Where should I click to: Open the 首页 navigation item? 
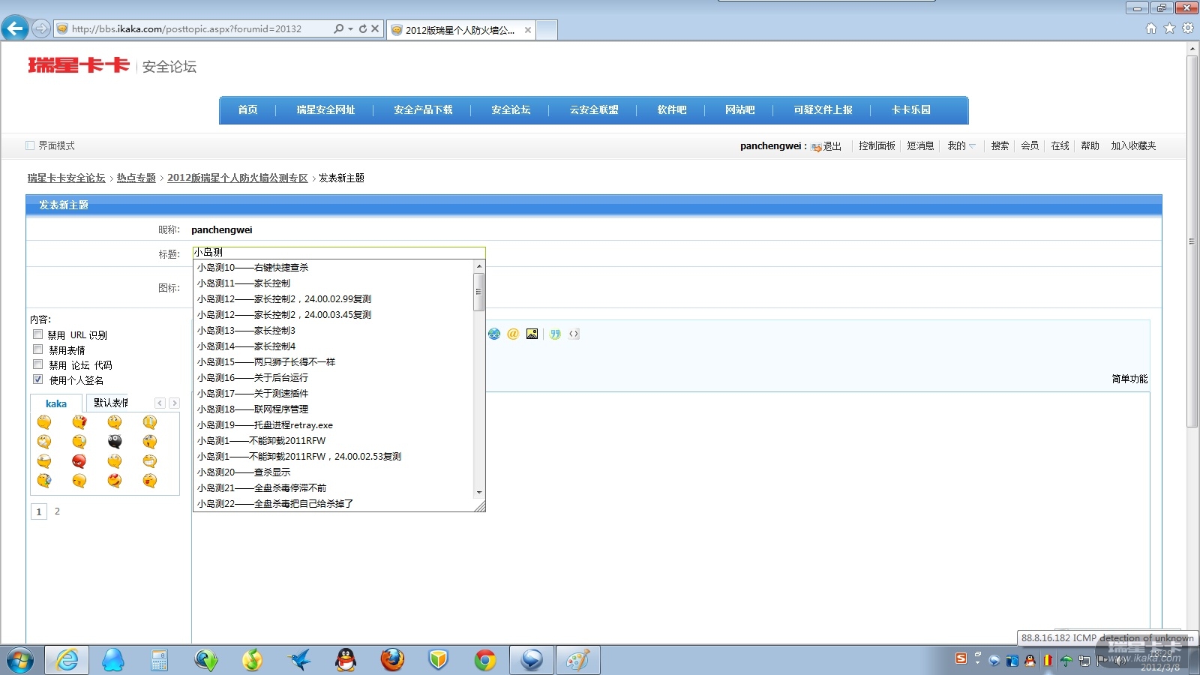coord(247,109)
